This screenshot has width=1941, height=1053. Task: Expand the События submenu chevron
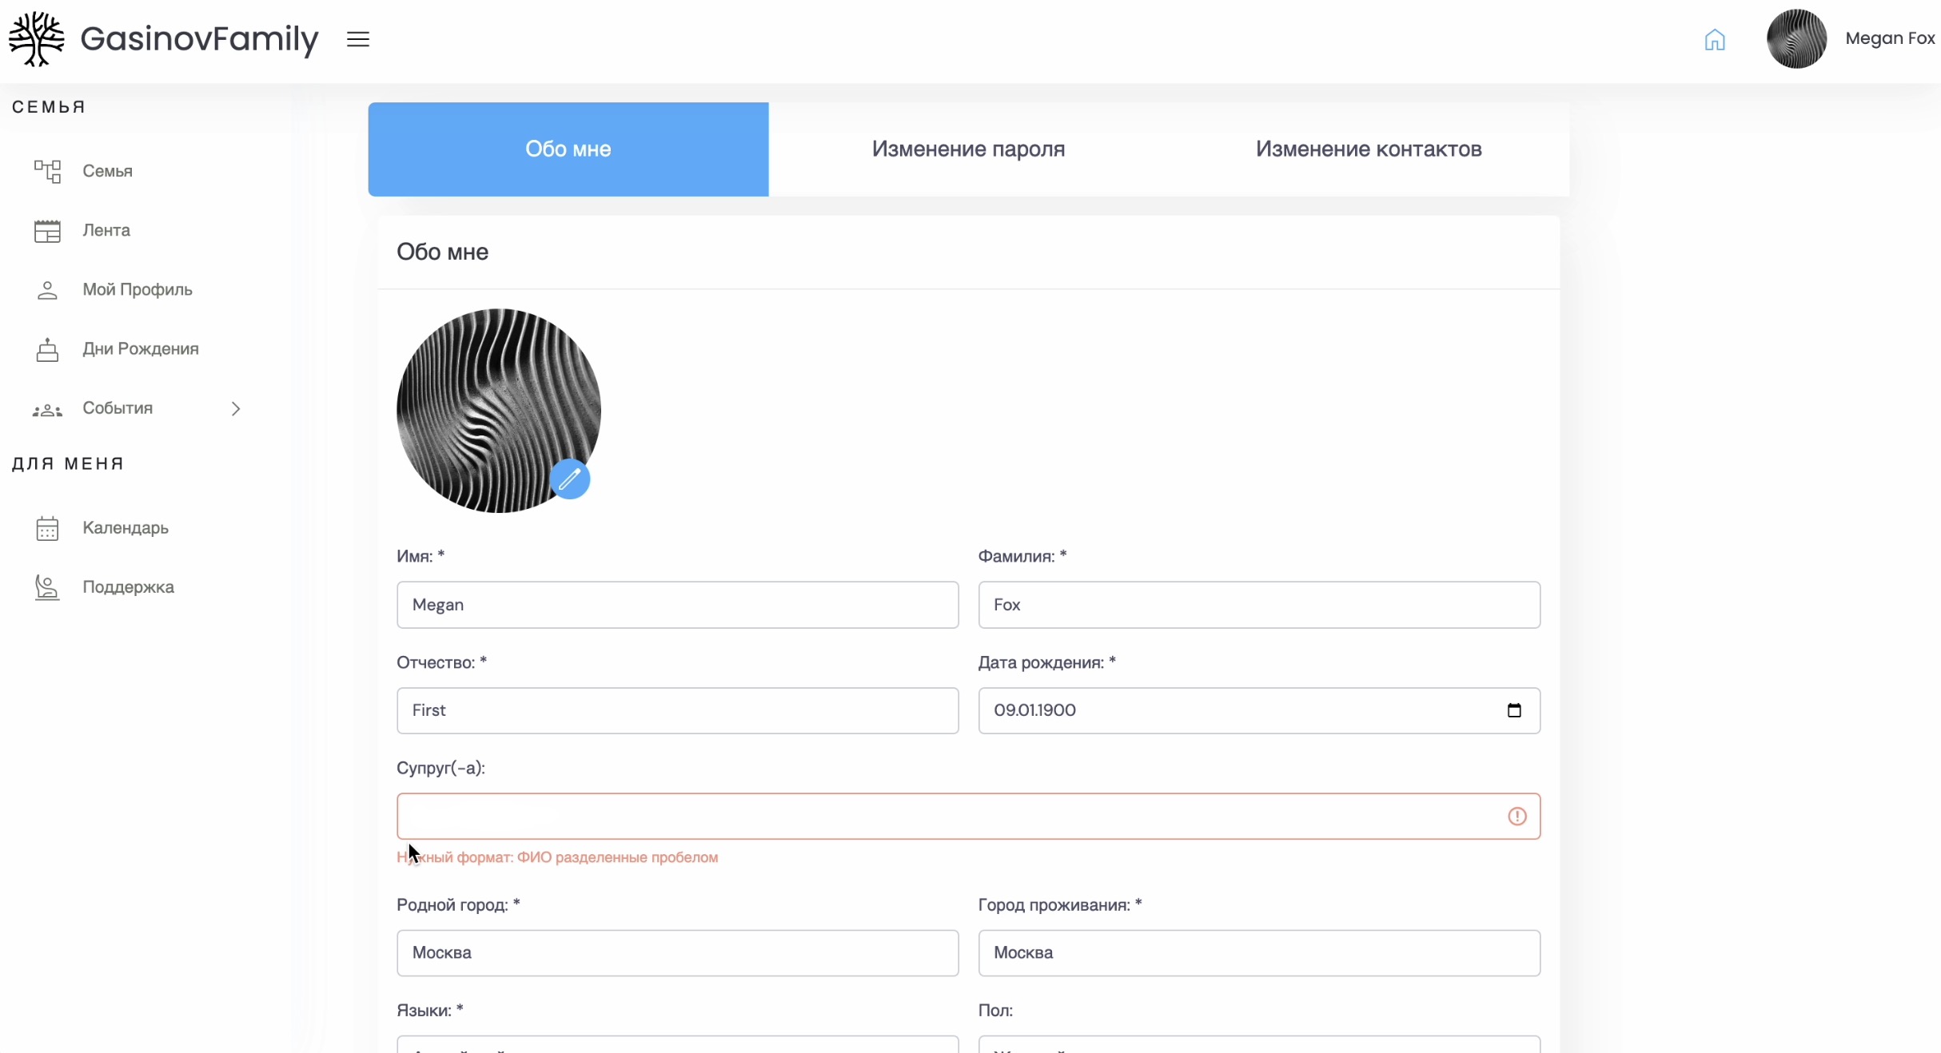click(x=236, y=408)
